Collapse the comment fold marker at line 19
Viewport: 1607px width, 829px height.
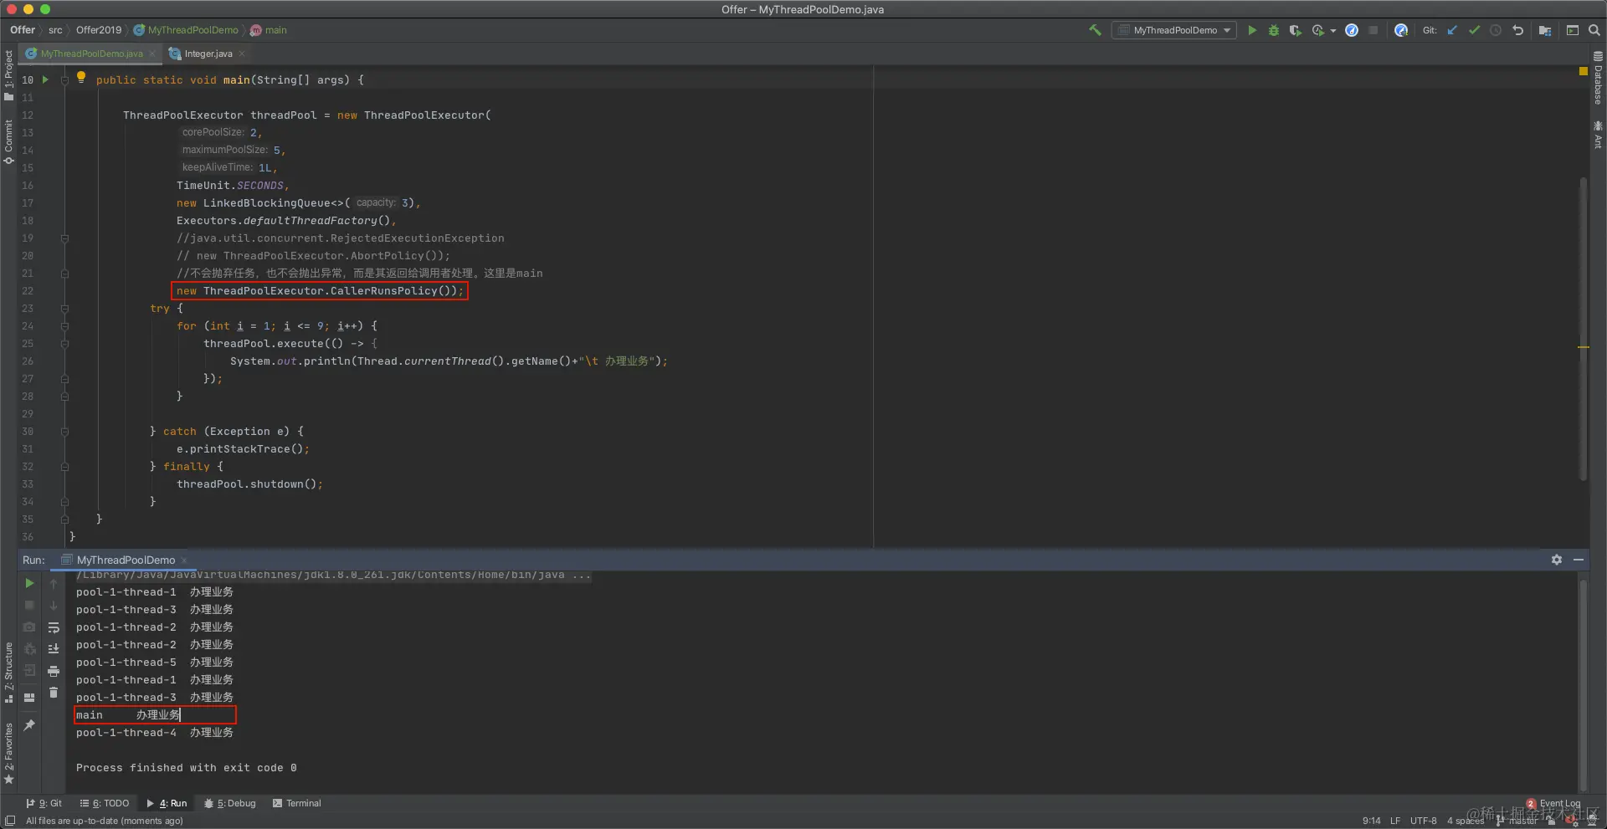[64, 238]
